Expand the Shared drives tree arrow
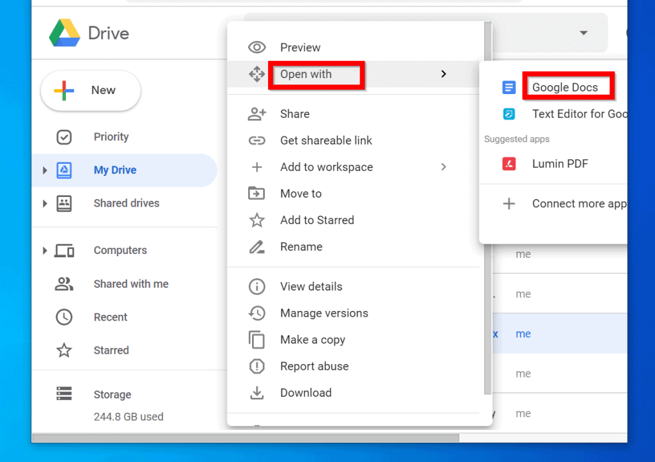Image resolution: width=655 pixels, height=462 pixels. coord(45,203)
